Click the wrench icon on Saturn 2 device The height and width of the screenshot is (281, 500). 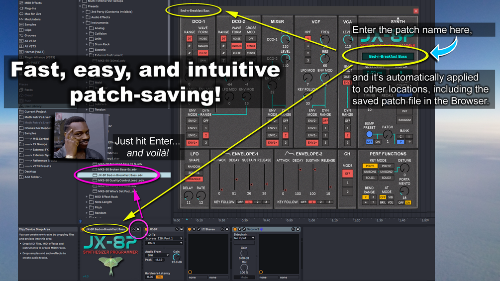tap(244, 229)
